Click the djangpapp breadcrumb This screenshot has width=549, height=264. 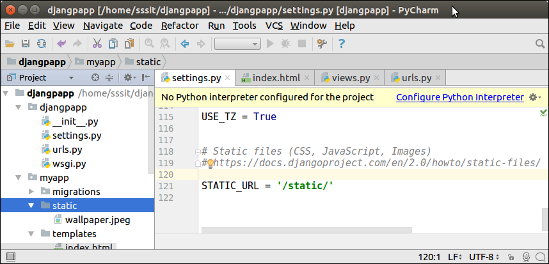(x=36, y=62)
